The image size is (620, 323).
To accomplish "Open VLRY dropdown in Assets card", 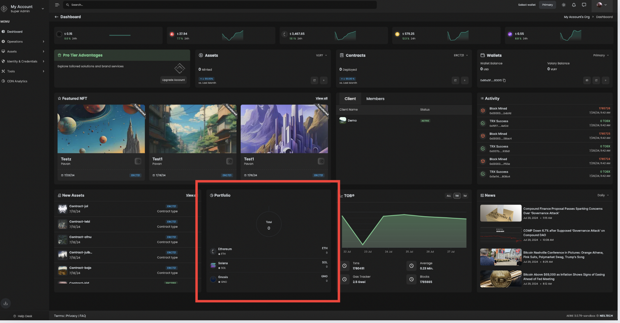I will pyautogui.click(x=321, y=55).
